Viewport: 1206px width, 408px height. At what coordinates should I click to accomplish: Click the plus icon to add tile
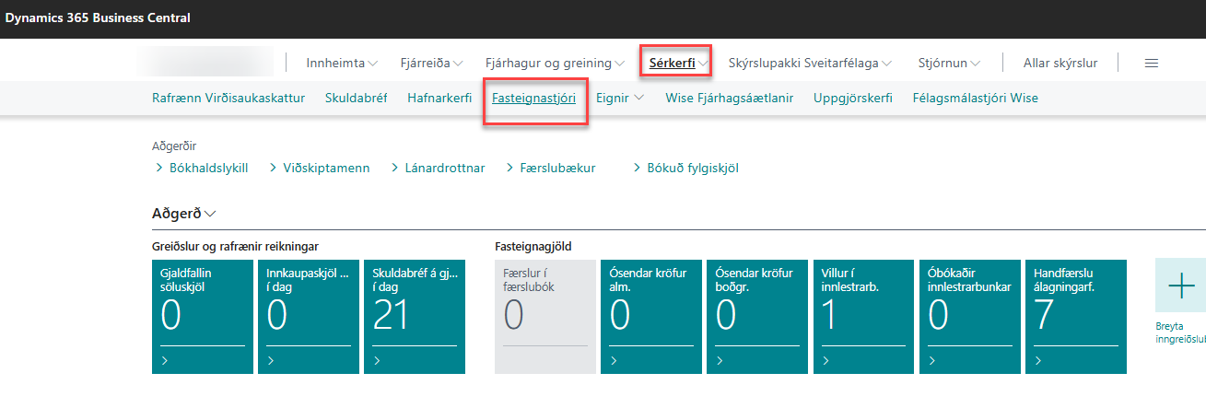[1180, 286]
